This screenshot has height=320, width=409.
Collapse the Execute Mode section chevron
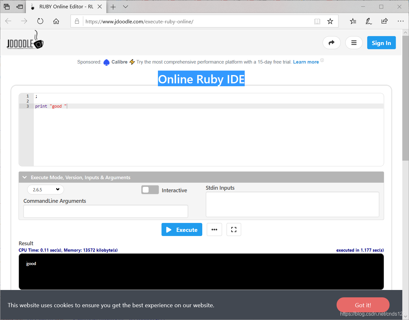click(25, 177)
